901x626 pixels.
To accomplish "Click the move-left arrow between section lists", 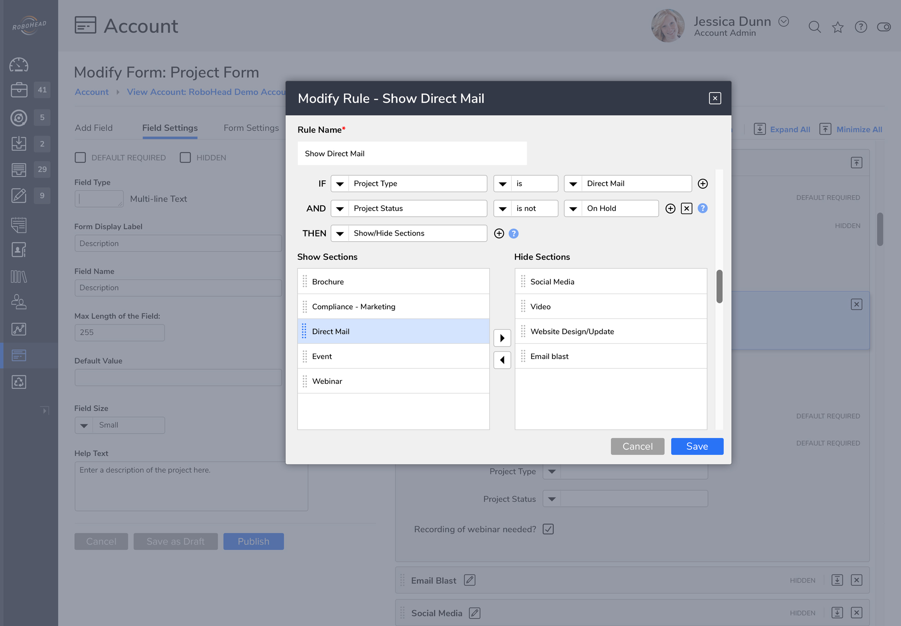I will (502, 360).
